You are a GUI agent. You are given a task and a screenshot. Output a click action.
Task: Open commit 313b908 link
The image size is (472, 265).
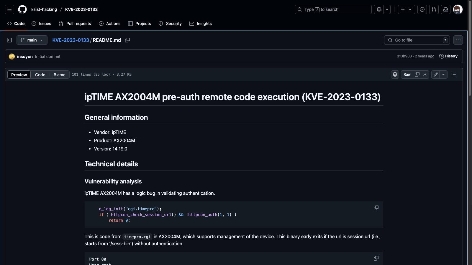404,56
